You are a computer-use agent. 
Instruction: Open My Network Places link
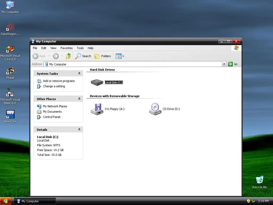[x=55, y=106]
